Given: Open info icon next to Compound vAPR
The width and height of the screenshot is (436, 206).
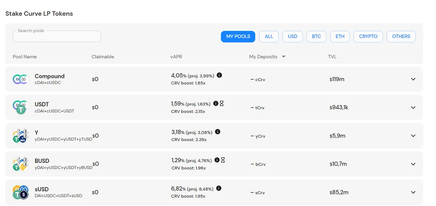Looking at the screenshot, I should click(x=219, y=75).
